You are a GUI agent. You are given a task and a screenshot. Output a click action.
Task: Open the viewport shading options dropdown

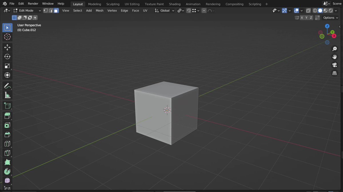pyautogui.click(x=336, y=11)
